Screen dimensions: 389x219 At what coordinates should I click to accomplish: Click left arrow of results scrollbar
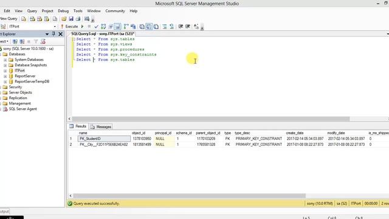[71, 196]
